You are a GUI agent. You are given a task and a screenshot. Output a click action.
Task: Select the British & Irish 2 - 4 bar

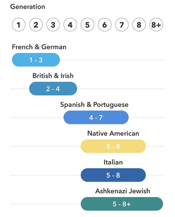(53, 89)
